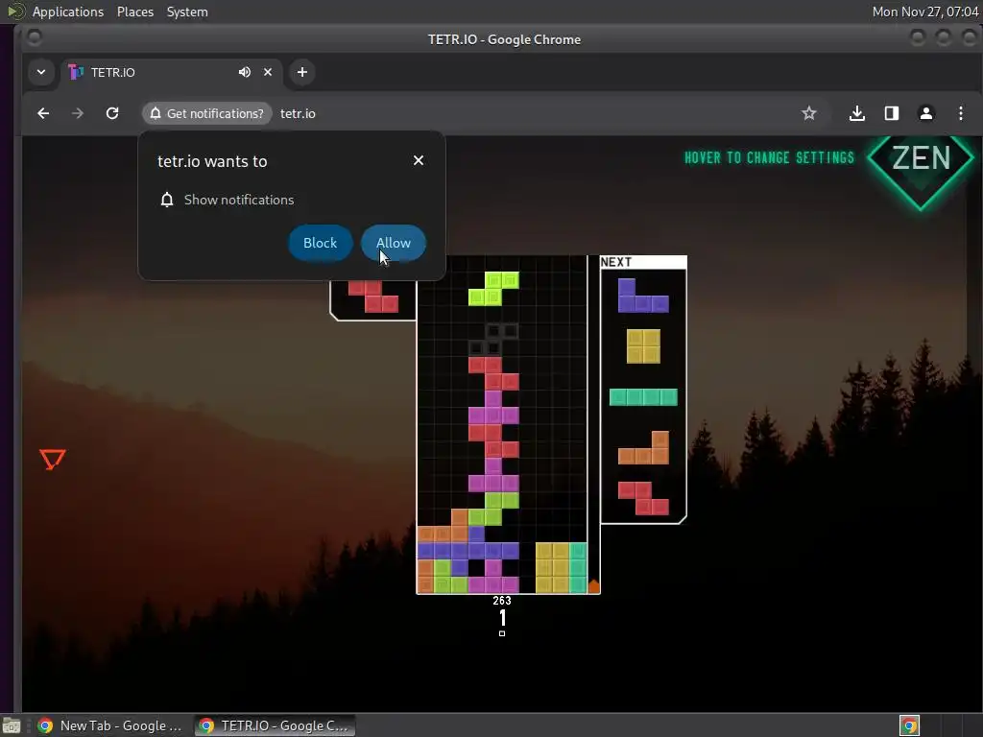
Task: Go back to the previous page
Action: (x=43, y=113)
